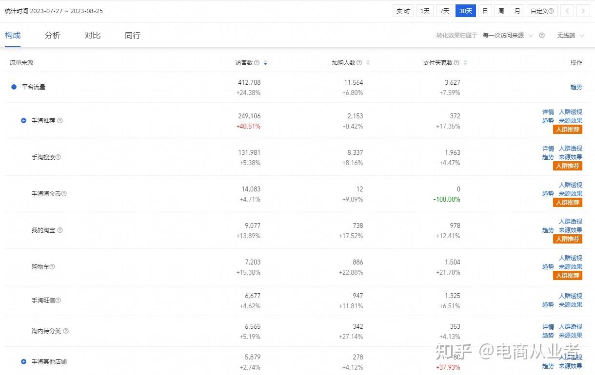The width and height of the screenshot is (595, 375).
Task: Click help icon beside attribution dropdown
Action: tap(542, 36)
